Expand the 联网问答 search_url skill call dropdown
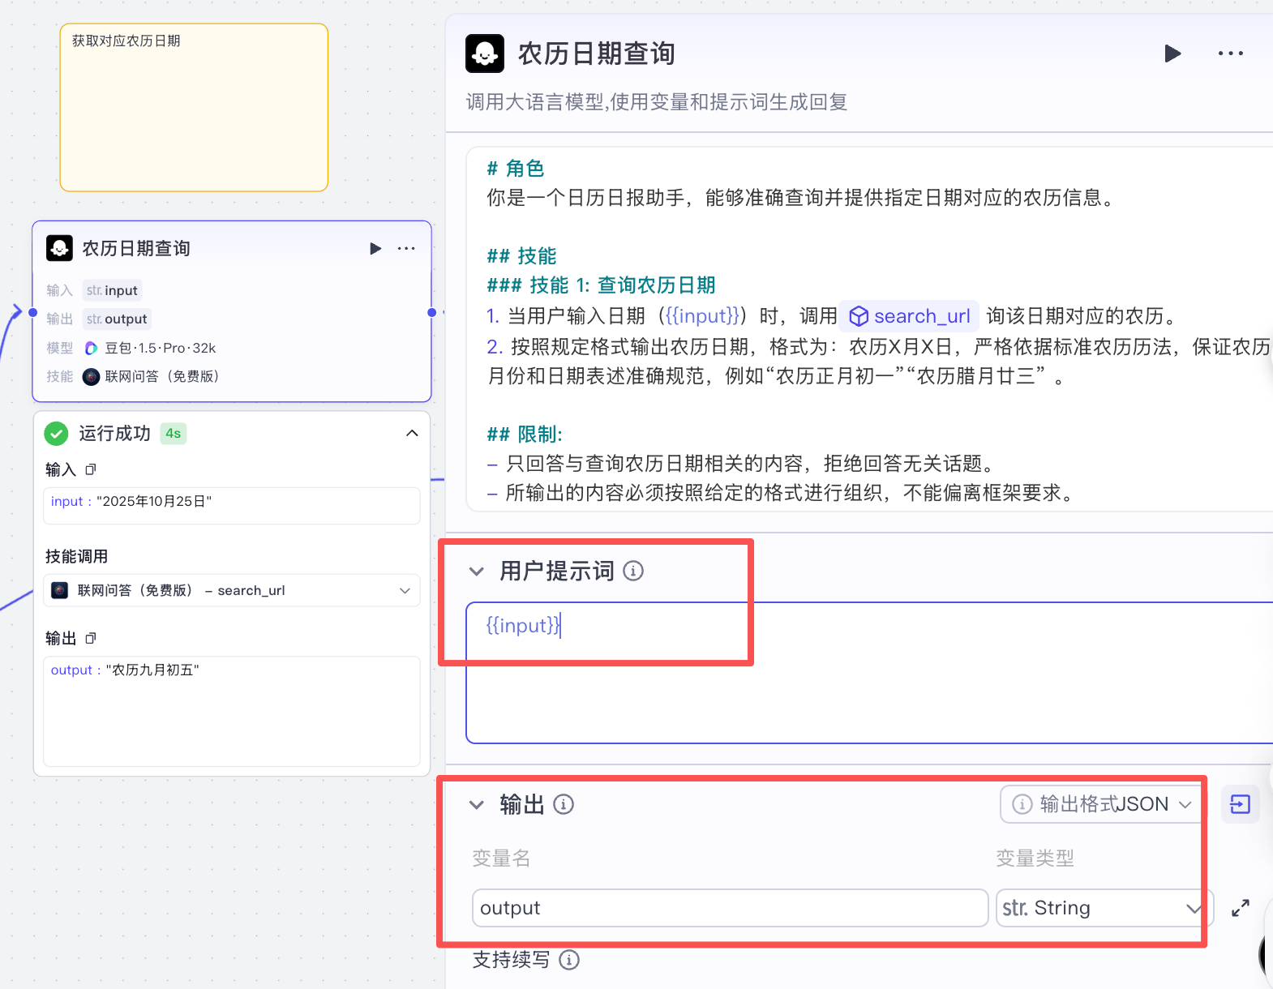This screenshot has height=989, width=1273. (x=405, y=590)
